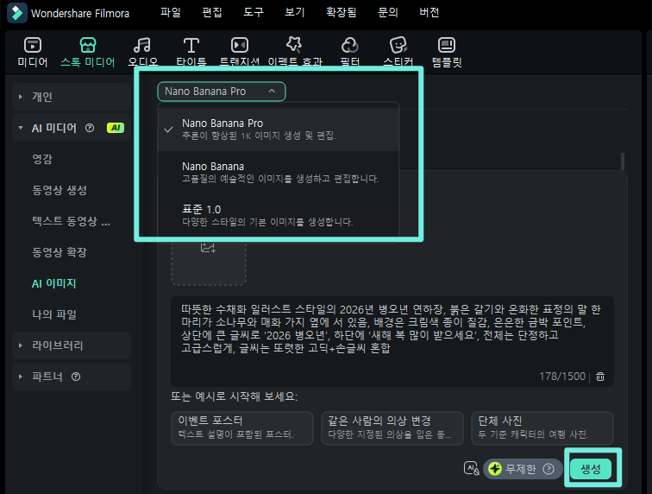Collapse the Nano Banana Pro model dropdown
This screenshot has height=494, width=652.
click(x=221, y=92)
